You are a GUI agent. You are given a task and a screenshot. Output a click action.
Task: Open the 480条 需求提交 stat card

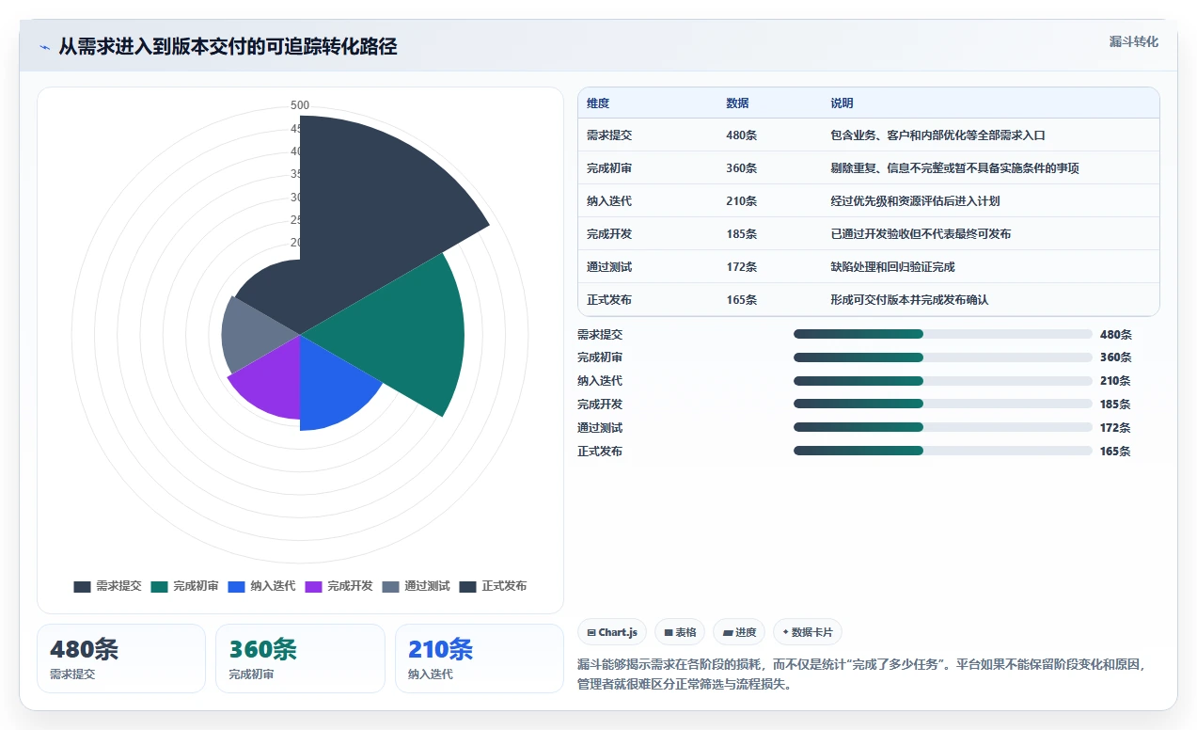pyautogui.click(x=121, y=659)
